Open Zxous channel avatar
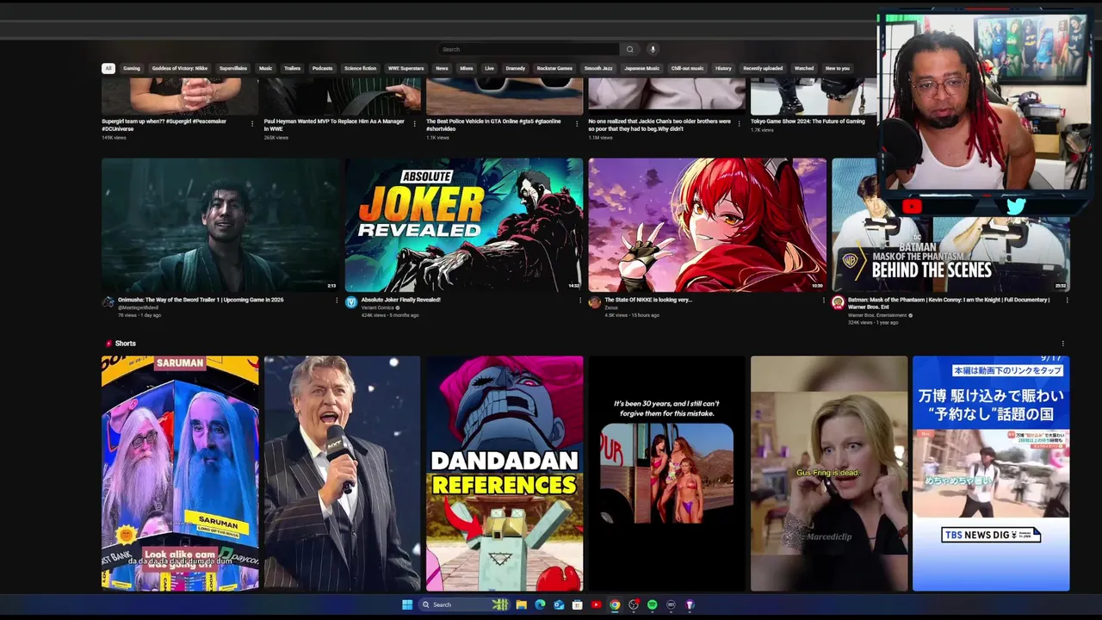 click(x=595, y=302)
